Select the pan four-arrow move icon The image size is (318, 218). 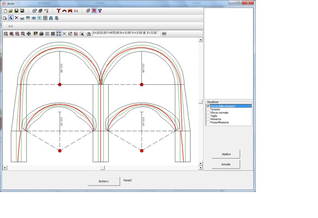(x=29, y=34)
